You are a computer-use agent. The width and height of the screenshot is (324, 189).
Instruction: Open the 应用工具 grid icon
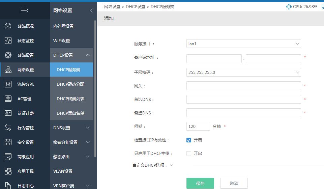tap(8, 171)
